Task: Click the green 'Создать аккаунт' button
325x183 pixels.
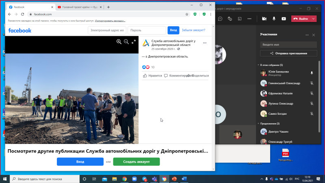Action: (136, 161)
